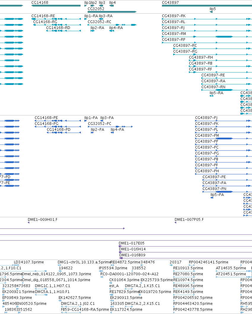
Task: Select transcript CG43897-RN
Action: point(213,87)
